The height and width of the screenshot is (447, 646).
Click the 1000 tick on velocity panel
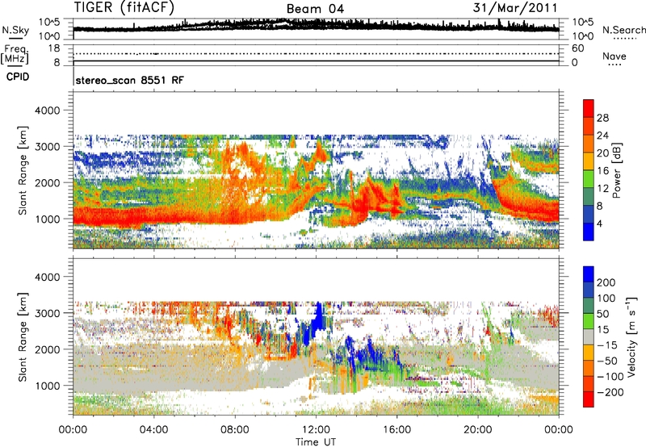[x=47, y=386]
